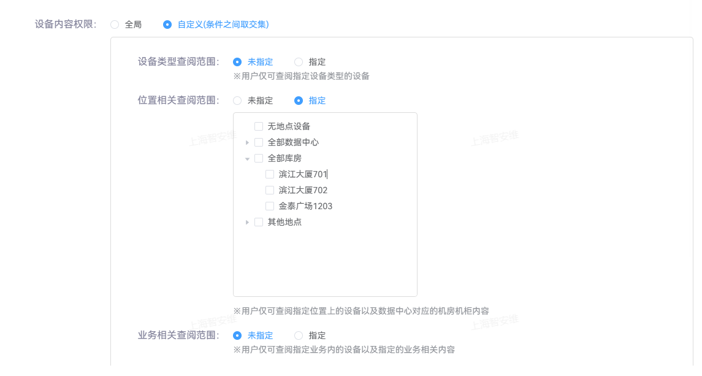Screen dimensions: 702x376
Task: Click the 无地点设备 tree label
Action: coord(289,126)
